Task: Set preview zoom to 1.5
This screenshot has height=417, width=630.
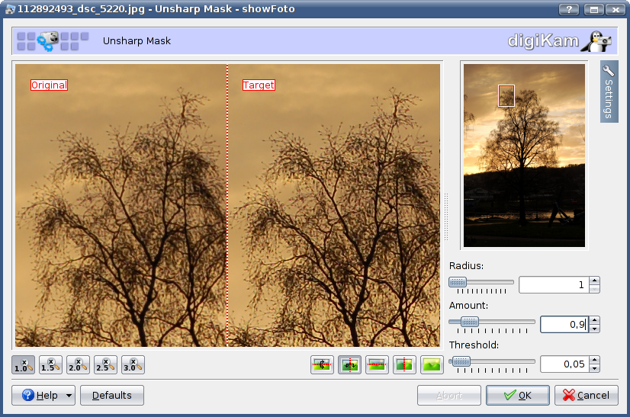Action: (x=50, y=364)
